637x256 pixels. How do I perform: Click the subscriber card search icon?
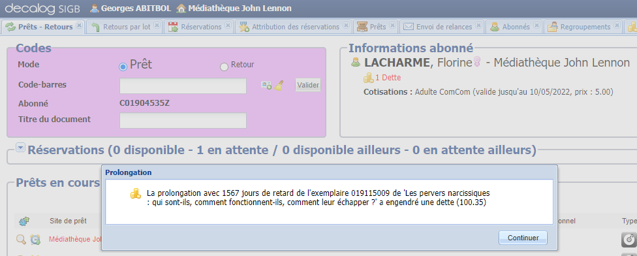tap(266, 85)
